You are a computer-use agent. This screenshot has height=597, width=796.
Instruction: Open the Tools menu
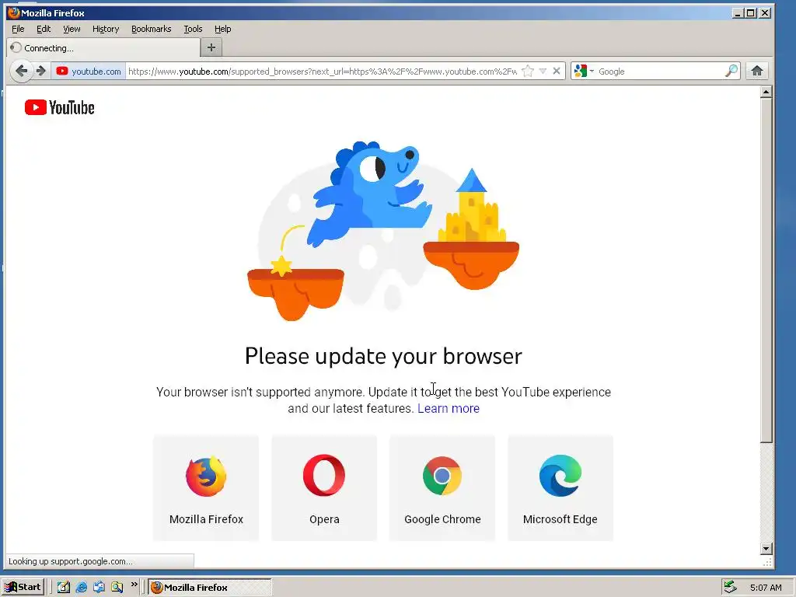click(193, 29)
